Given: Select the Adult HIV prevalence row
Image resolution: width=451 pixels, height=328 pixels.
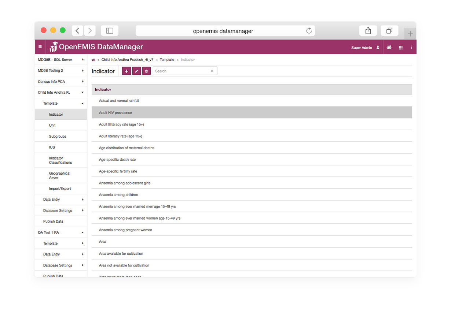Looking at the screenshot, I should (252, 112).
